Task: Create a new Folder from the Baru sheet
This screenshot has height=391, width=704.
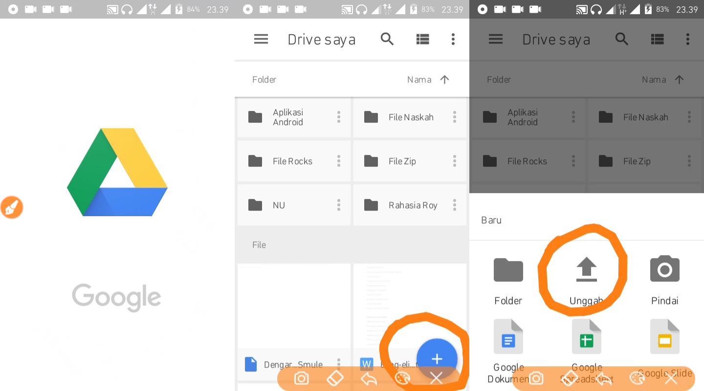Action: 508,281
